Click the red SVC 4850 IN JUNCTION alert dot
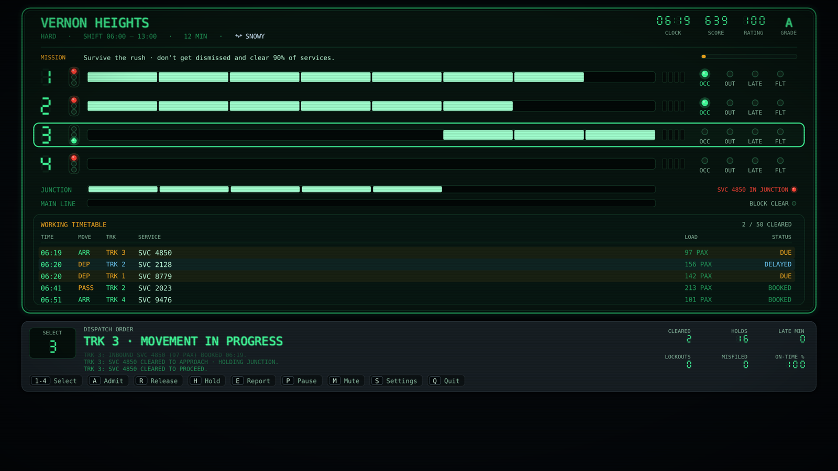 point(794,189)
